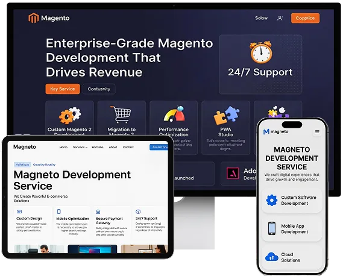Screen dimensions: 343x276
Task: Click the Custom Design card icon on tablet
Action: pyautogui.click(x=19, y=212)
